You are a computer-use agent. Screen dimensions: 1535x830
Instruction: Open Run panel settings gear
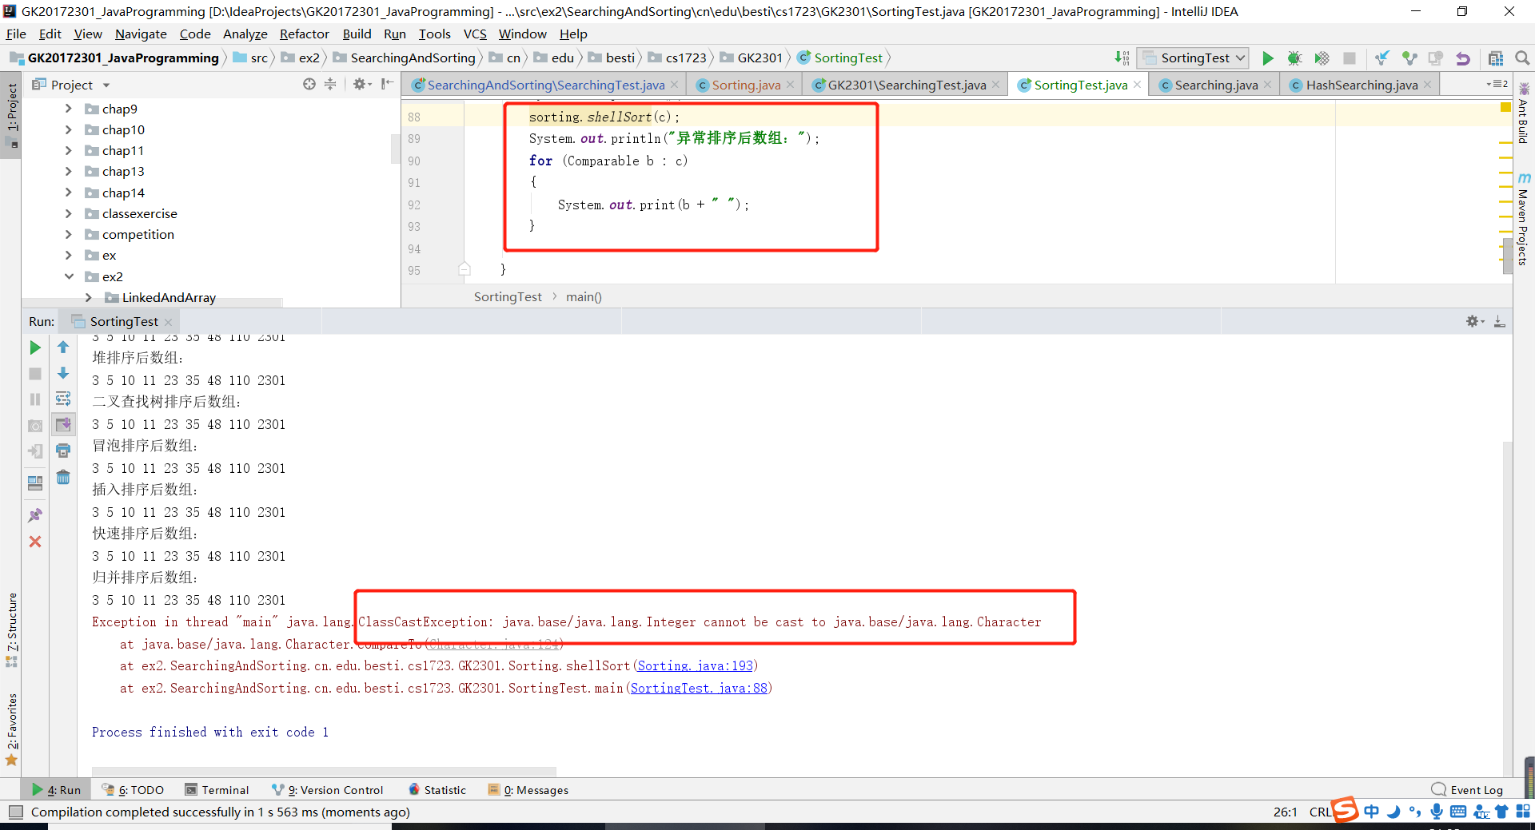pos(1474,321)
